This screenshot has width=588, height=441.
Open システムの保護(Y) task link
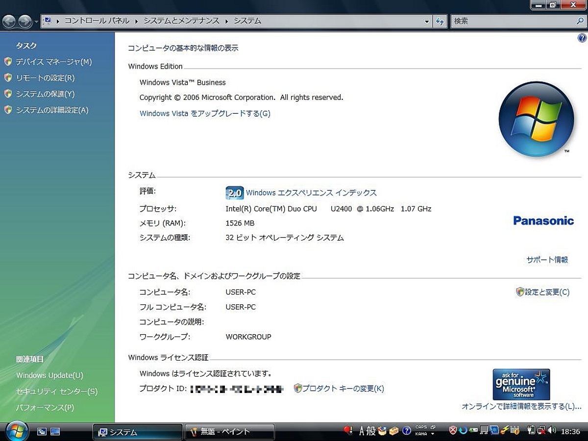coord(45,94)
